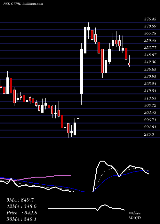Click the tall white gap-up candlestick
This screenshot has height=224, width=160.
(x=82, y=71)
